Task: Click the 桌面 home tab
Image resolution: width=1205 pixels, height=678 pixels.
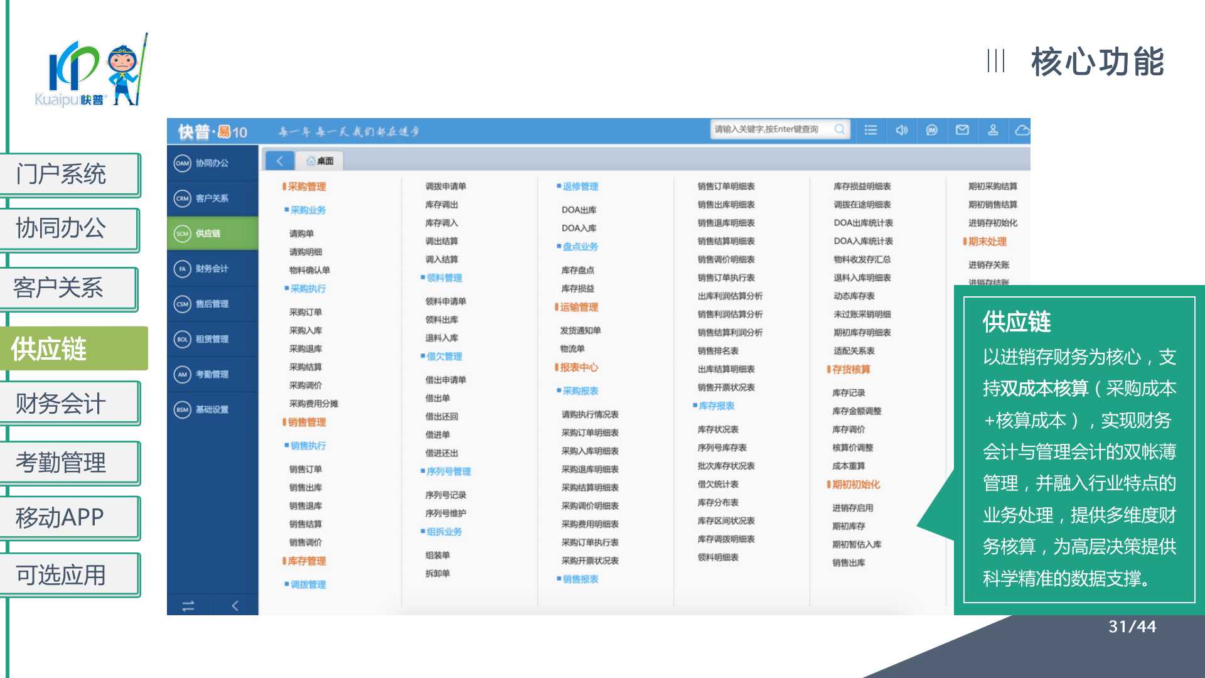Action: click(320, 161)
